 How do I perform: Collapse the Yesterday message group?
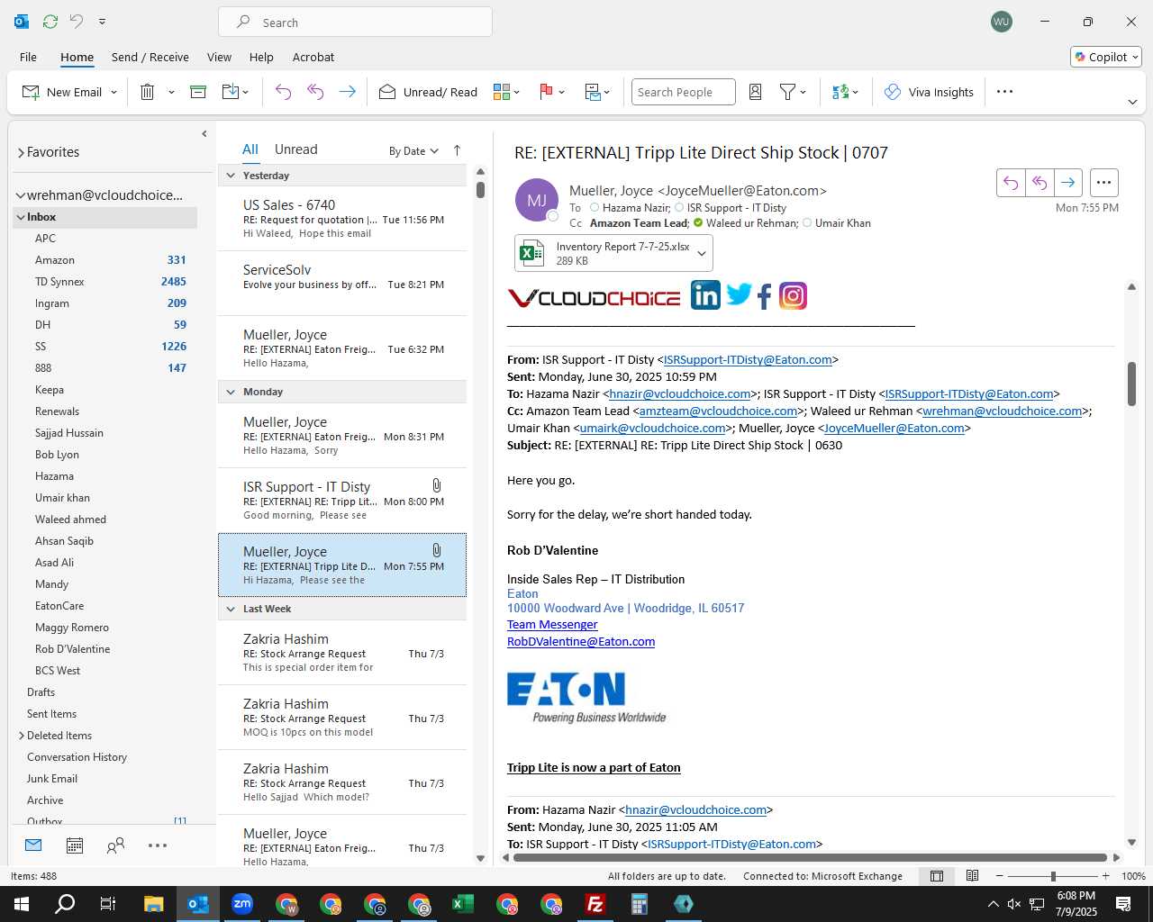coord(231,176)
